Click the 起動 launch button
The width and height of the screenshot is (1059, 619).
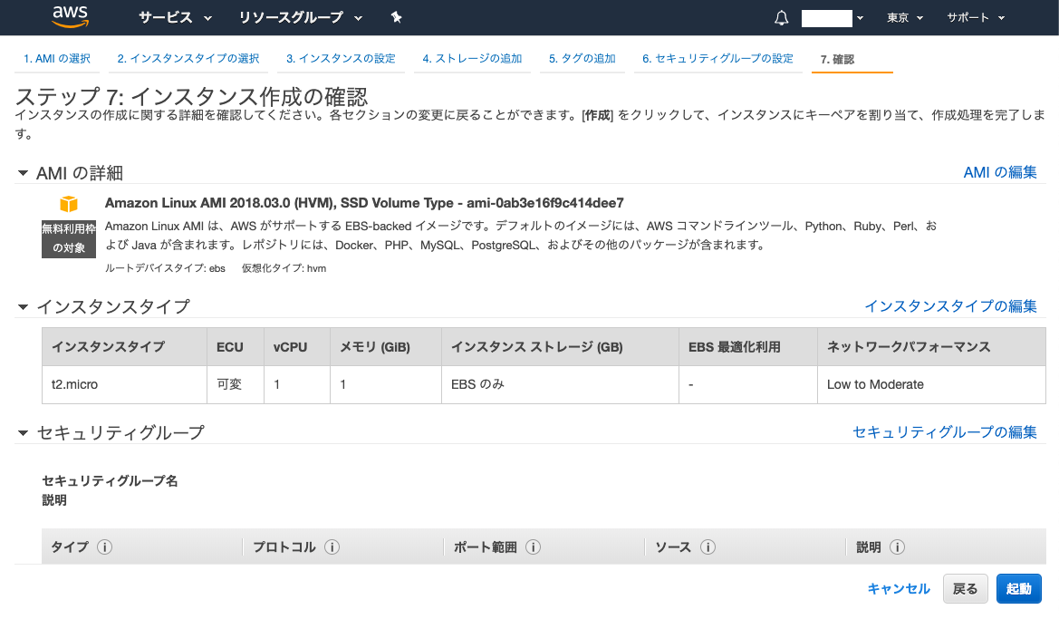coord(1018,588)
